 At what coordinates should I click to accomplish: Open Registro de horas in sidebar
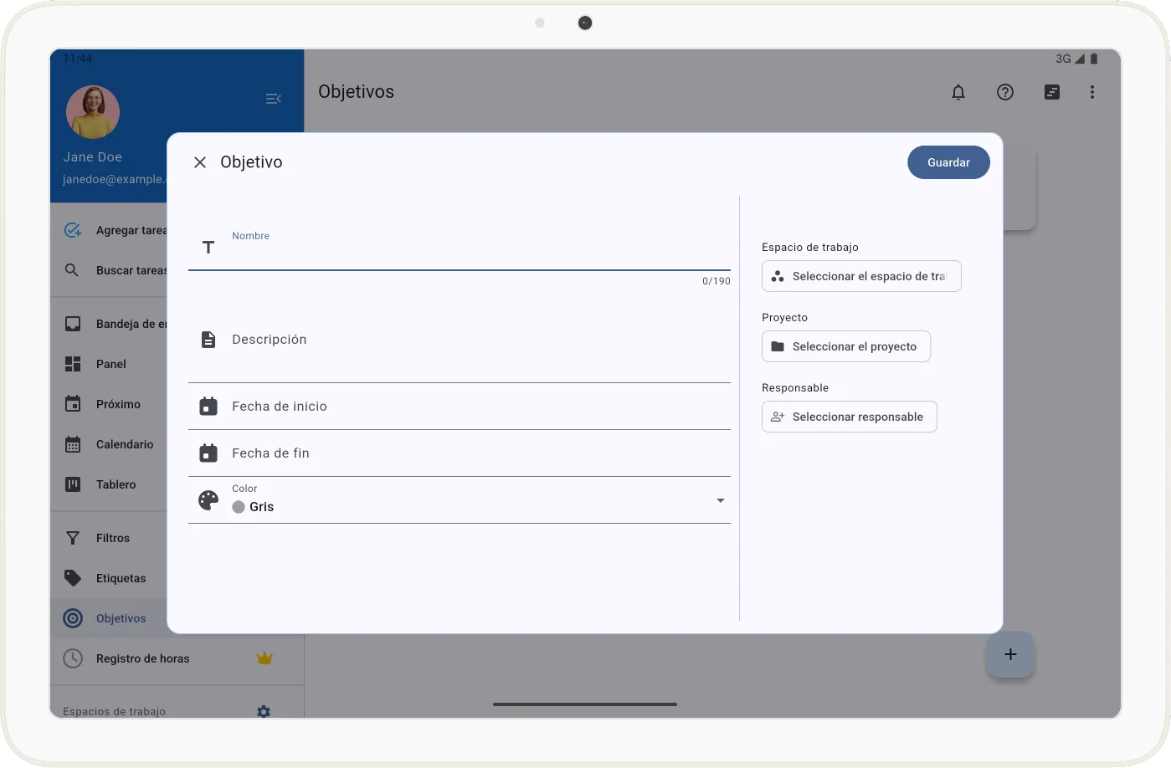(x=142, y=658)
